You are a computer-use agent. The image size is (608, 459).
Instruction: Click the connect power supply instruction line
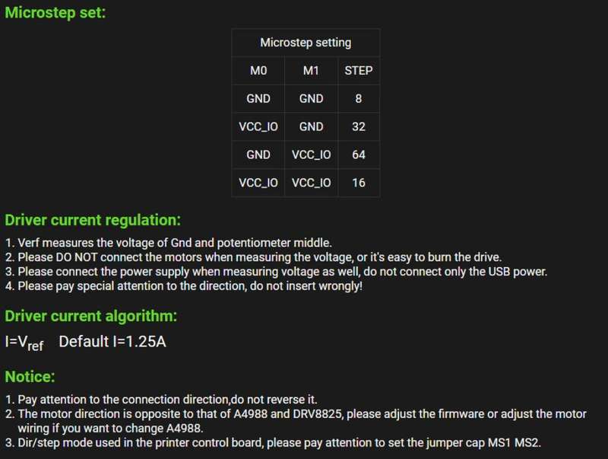[x=276, y=272]
